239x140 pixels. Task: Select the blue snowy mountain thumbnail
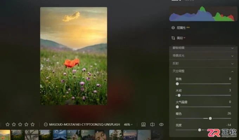pos(60,135)
